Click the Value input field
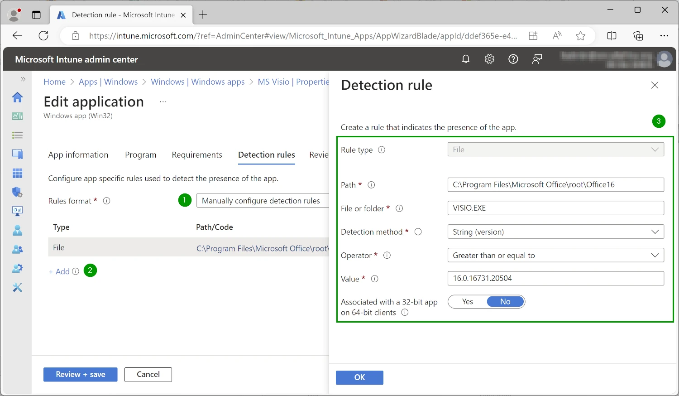Screen dimensions: 679x396 pyautogui.click(x=555, y=278)
